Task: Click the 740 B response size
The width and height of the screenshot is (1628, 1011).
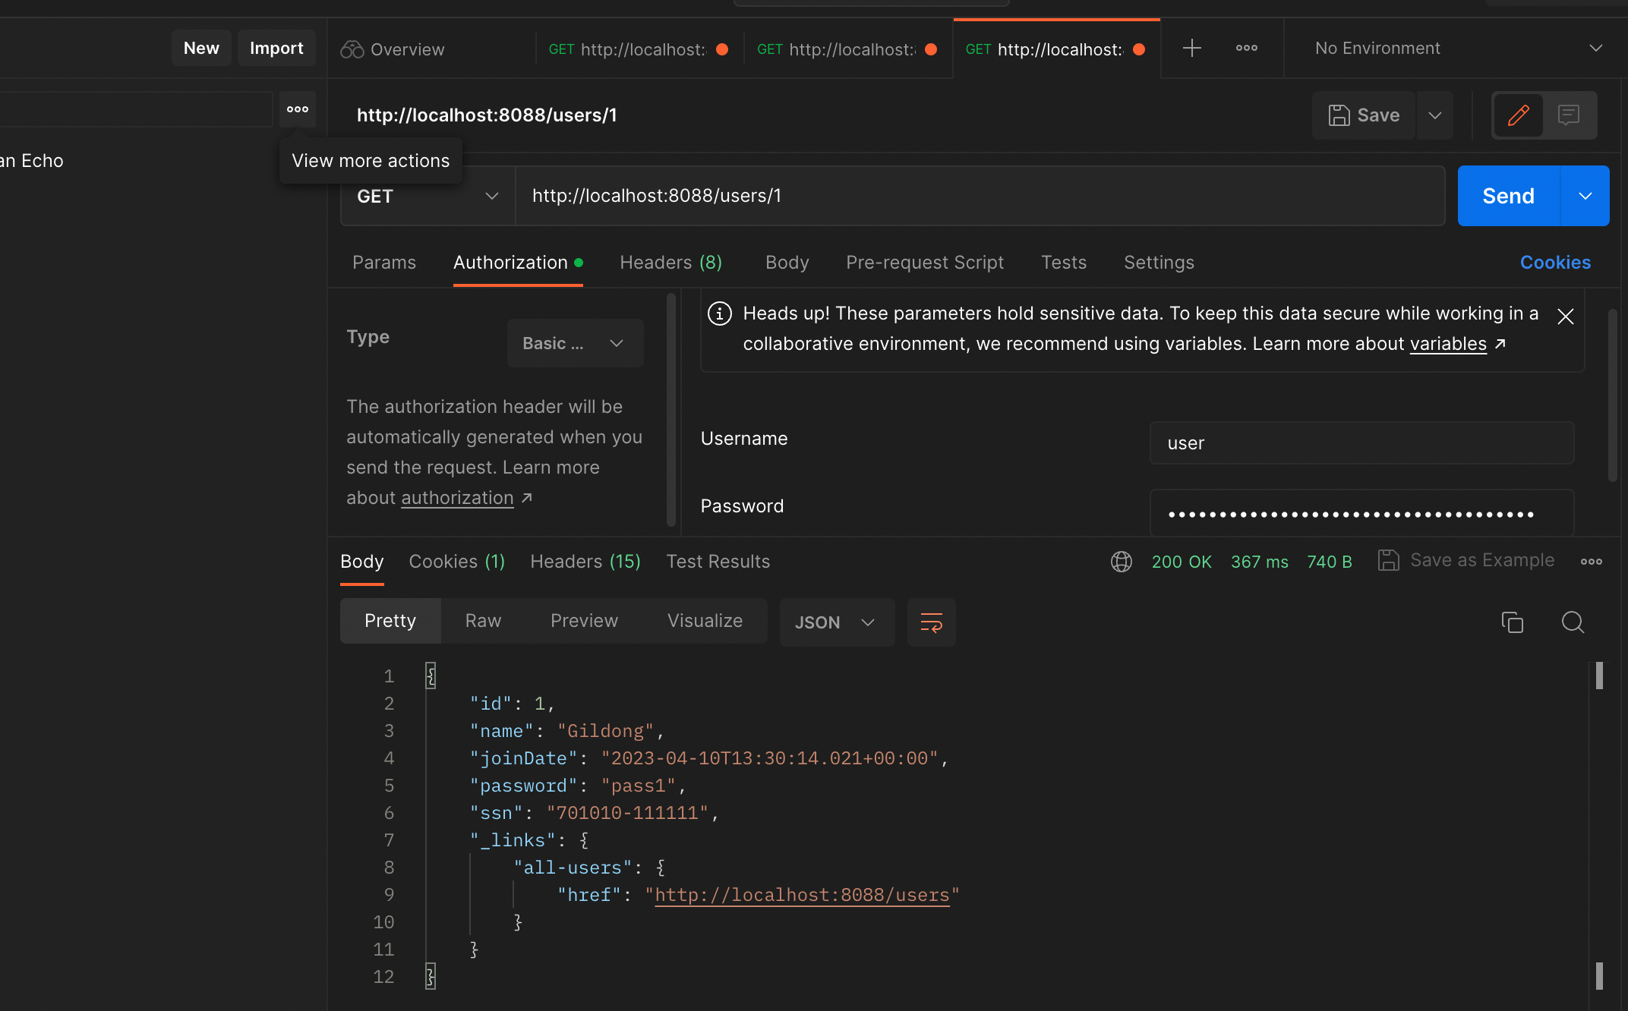Action: pos(1330,562)
